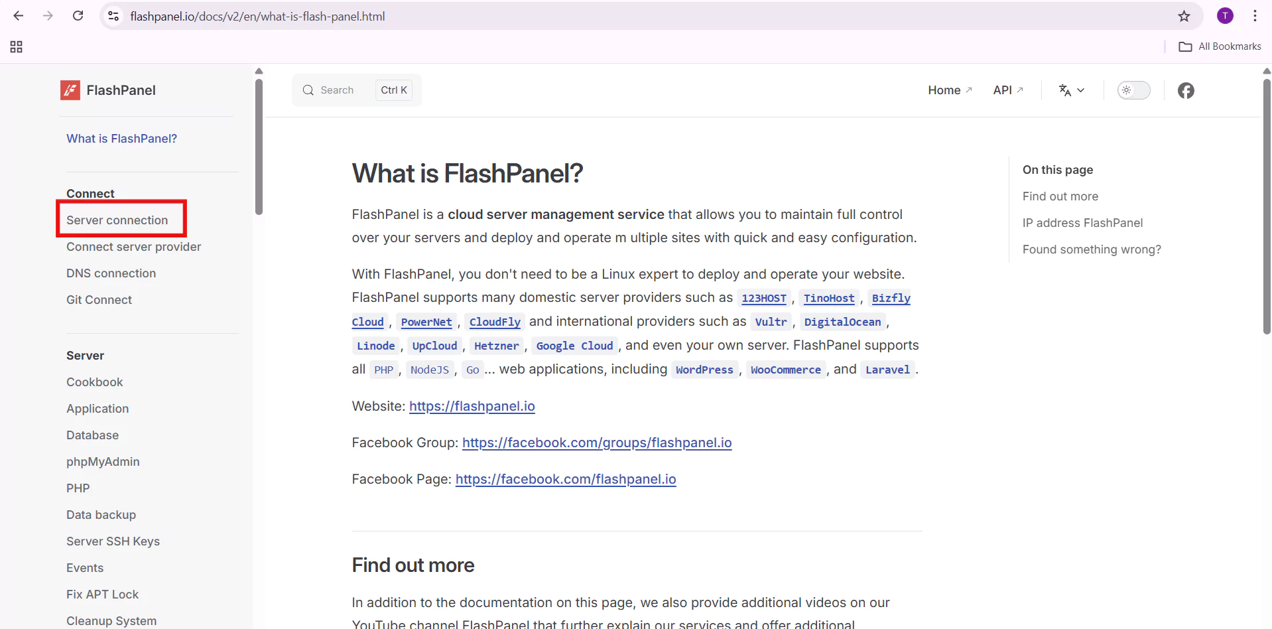Jump to IP address FlashPanel section
Screen dimensions: 1272x629
[1082, 223]
